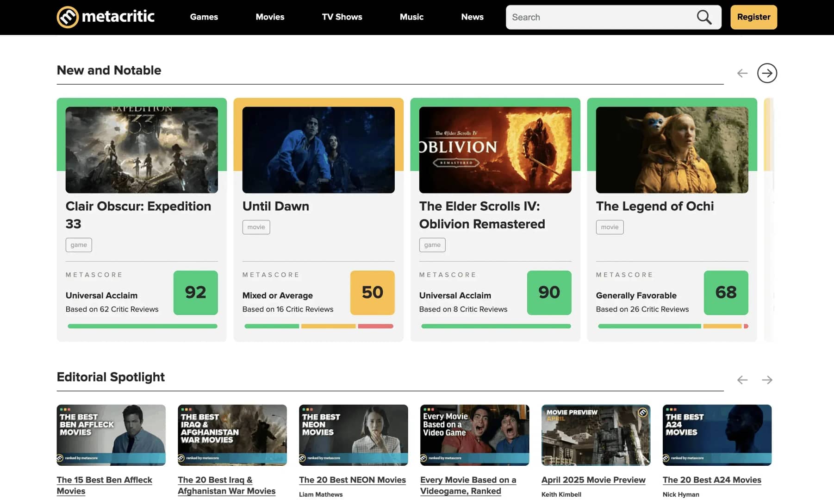
Task: Go to previous New and Notable items
Action: [x=742, y=73]
